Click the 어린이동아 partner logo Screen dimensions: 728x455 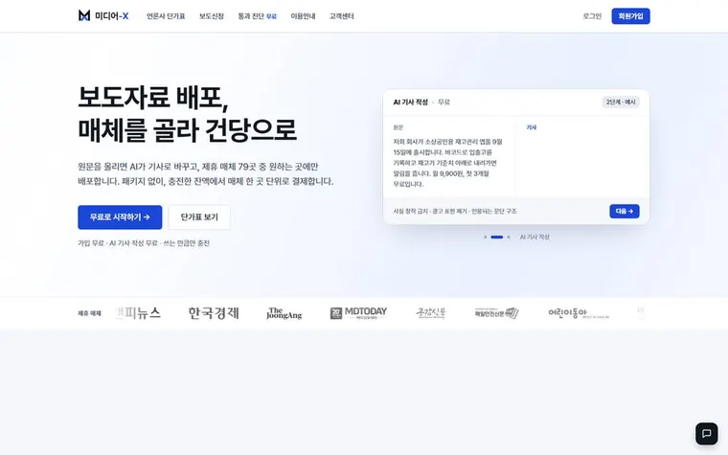click(x=579, y=313)
